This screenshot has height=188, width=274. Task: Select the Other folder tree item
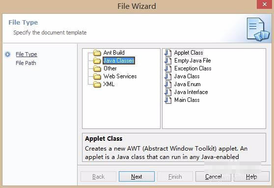tap(110, 68)
